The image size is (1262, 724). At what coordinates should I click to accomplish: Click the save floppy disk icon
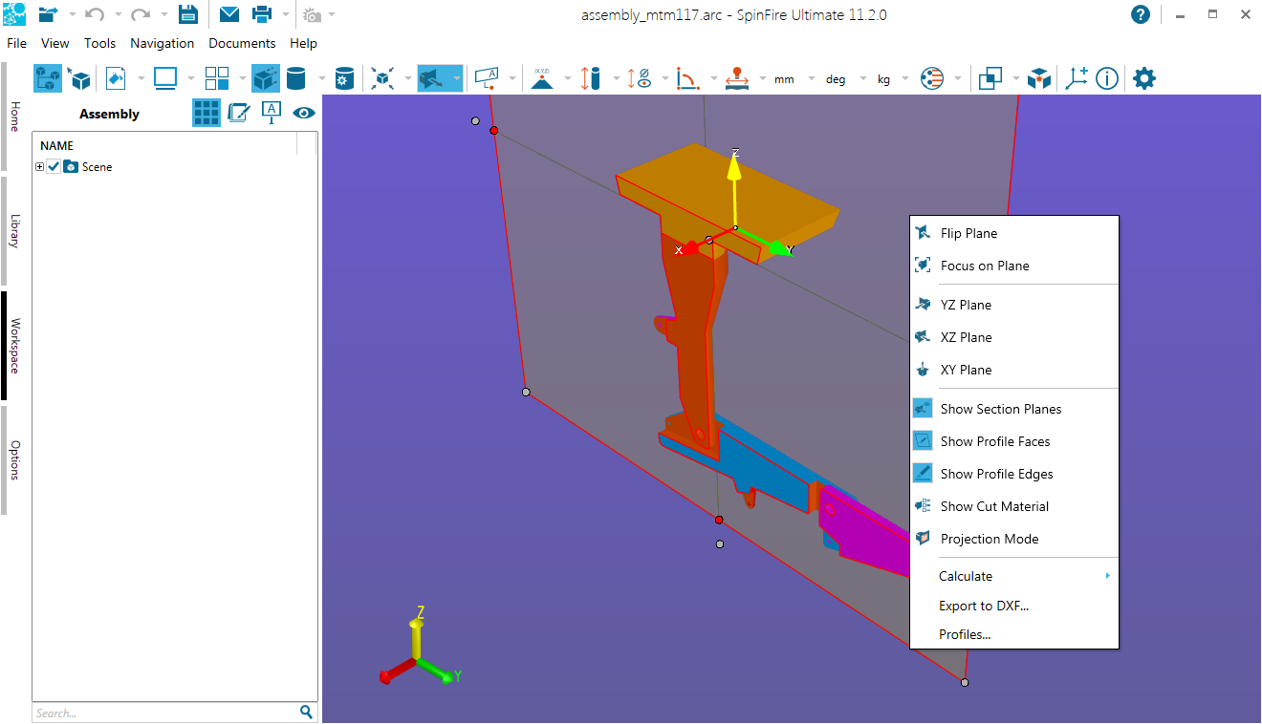[x=187, y=14]
